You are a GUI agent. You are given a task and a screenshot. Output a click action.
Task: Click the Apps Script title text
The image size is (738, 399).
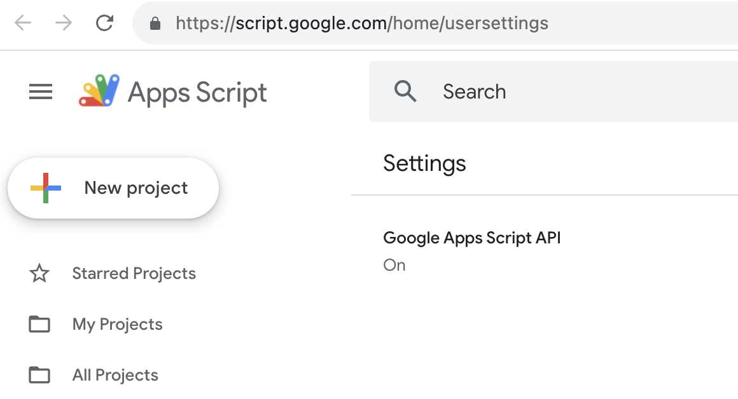(197, 92)
